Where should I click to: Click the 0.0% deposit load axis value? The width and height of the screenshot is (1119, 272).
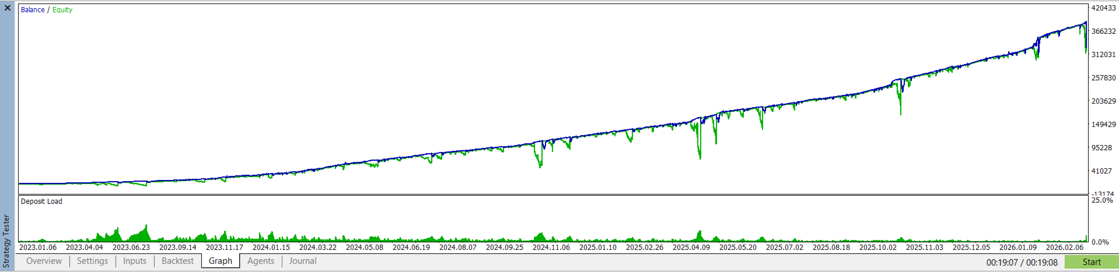pos(1100,242)
